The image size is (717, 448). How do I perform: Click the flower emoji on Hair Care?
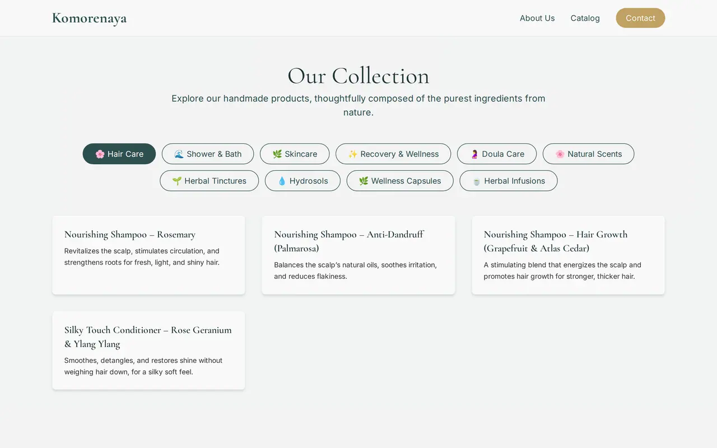coord(100,154)
